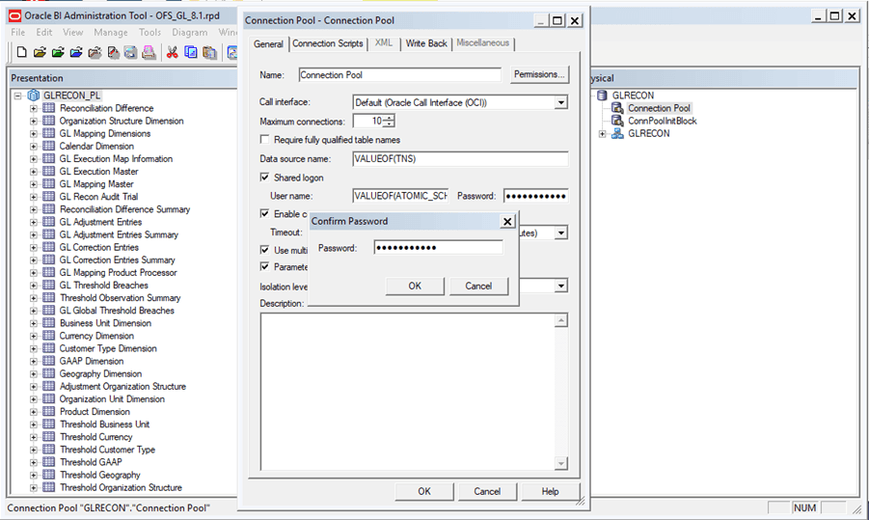The height and width of the screenshot is (520, 869).
Task: Expand the Geography Dimension node
Action: click(x=34, y=373)
